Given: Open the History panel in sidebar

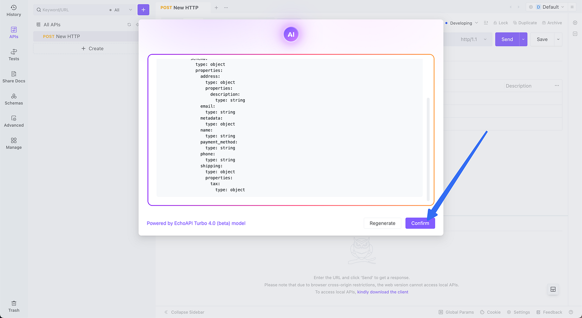Looking at the screenshot, I should point(13,9).
